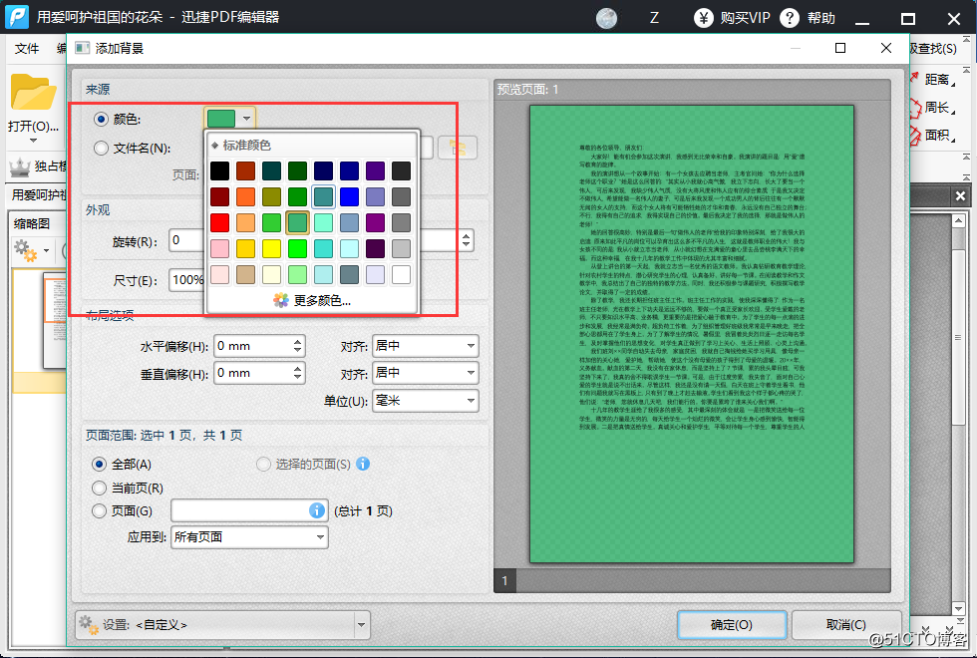Viewport: 977px width, 658px height.
Task: Click the right scrollbar down arrow
Action: pyautogui.click(x=959, y=608)
